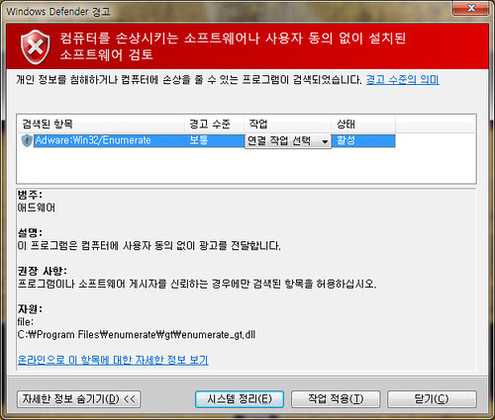
Task: Click the 자원: label
Action: coord(30,309)
